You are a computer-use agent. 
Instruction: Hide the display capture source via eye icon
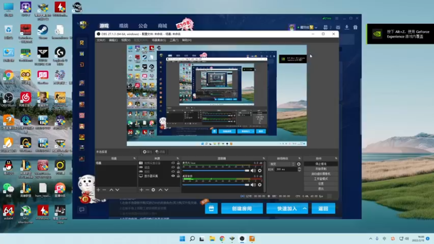click(x=173, y=176)
